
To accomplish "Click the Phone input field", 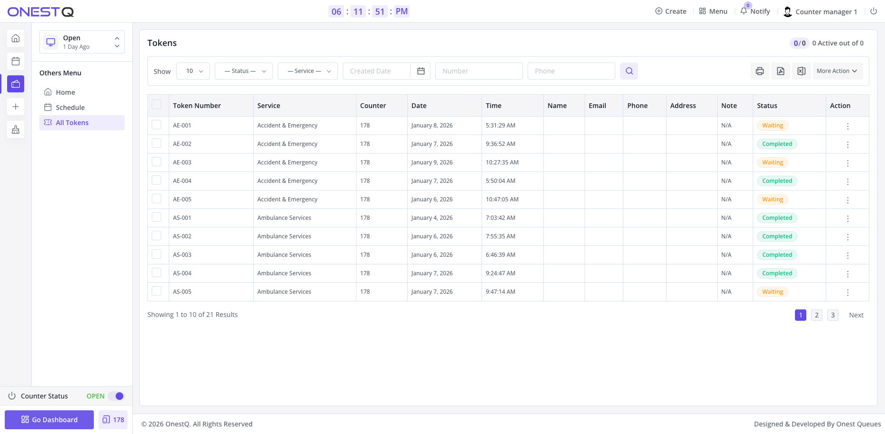I will pos(571,71).
